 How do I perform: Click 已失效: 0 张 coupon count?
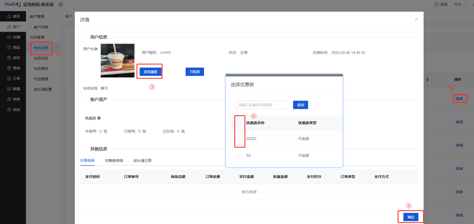[x=174, y=132]
